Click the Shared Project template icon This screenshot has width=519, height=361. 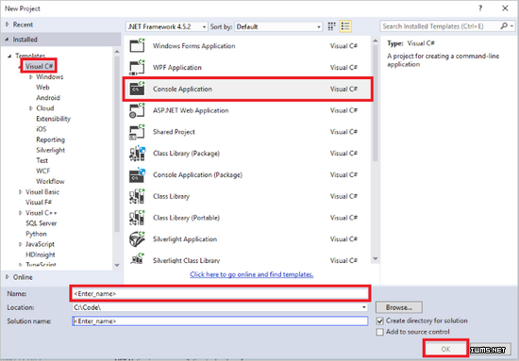pyautogui.click(x=137, y=132)
